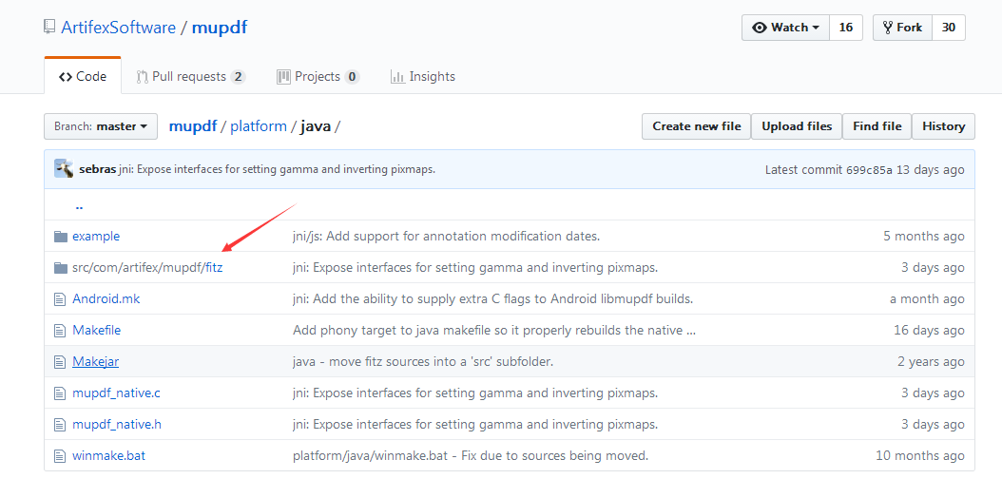Click the Create new file button
The width and height of the screenshot is (1002, 498).
click(x=697, y=126)
